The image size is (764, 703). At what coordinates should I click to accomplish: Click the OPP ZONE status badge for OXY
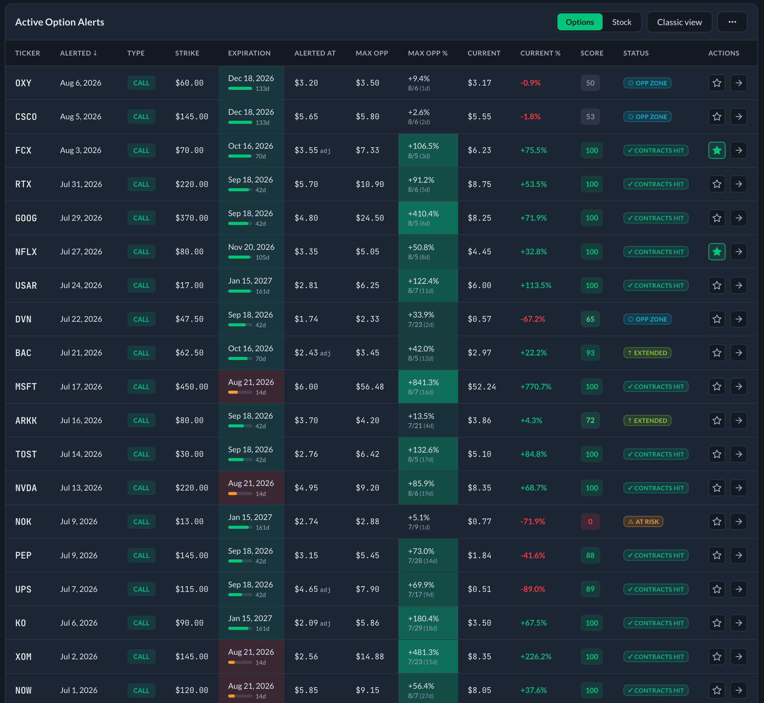point(647,83)
